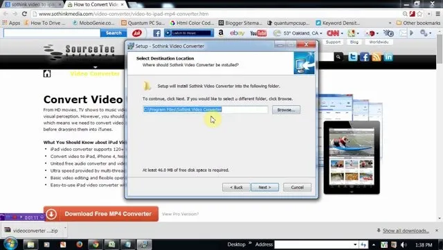Viewport: 443px width, 250px height.
Task: Open the toolbar settings wrench dropdown
Action: (426, 33)
